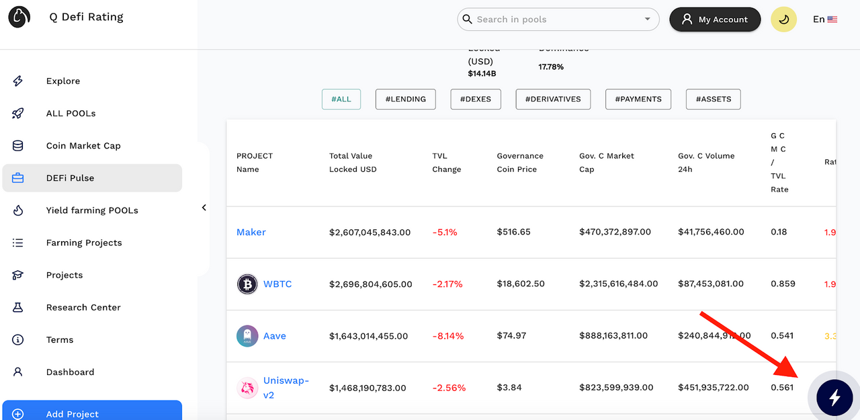The width and height of the screenshot is (860, 420).
Task: Go to ALL POOLs page
Action: click(92, 114)
